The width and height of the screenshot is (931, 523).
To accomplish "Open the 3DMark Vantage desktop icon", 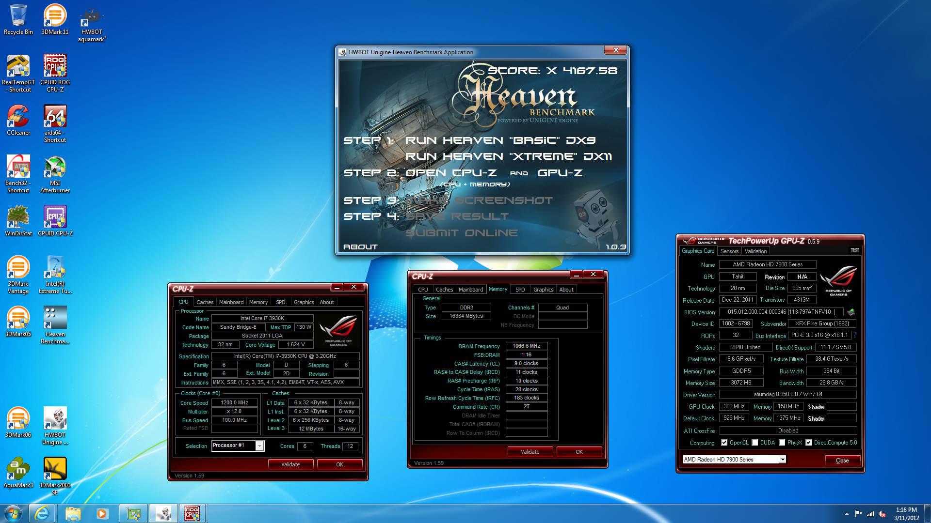I will pyautogui.click(x=18, y=275).
